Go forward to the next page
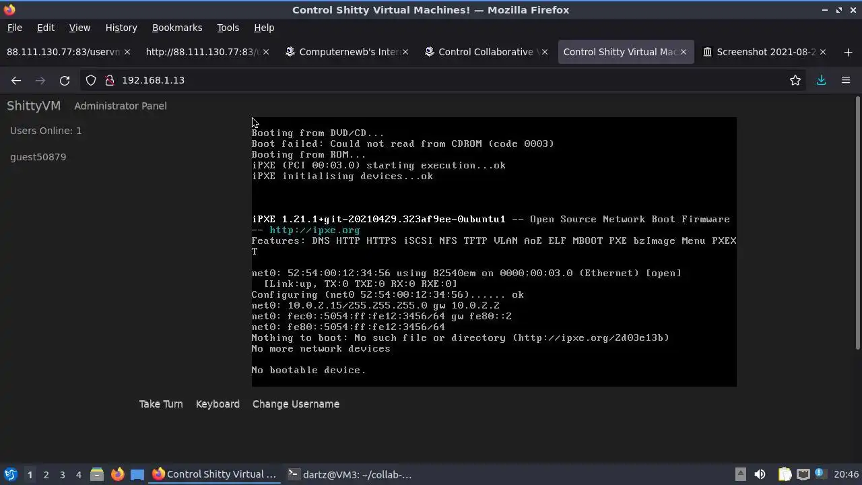 [x=40, y=80]
